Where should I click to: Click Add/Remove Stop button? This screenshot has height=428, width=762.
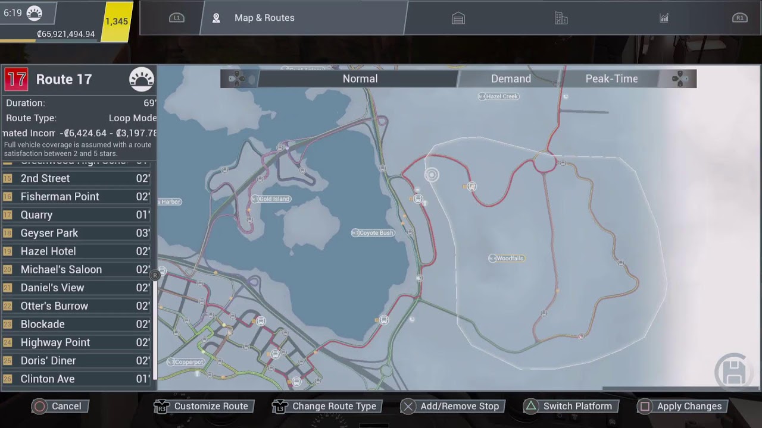click(454, 407)
